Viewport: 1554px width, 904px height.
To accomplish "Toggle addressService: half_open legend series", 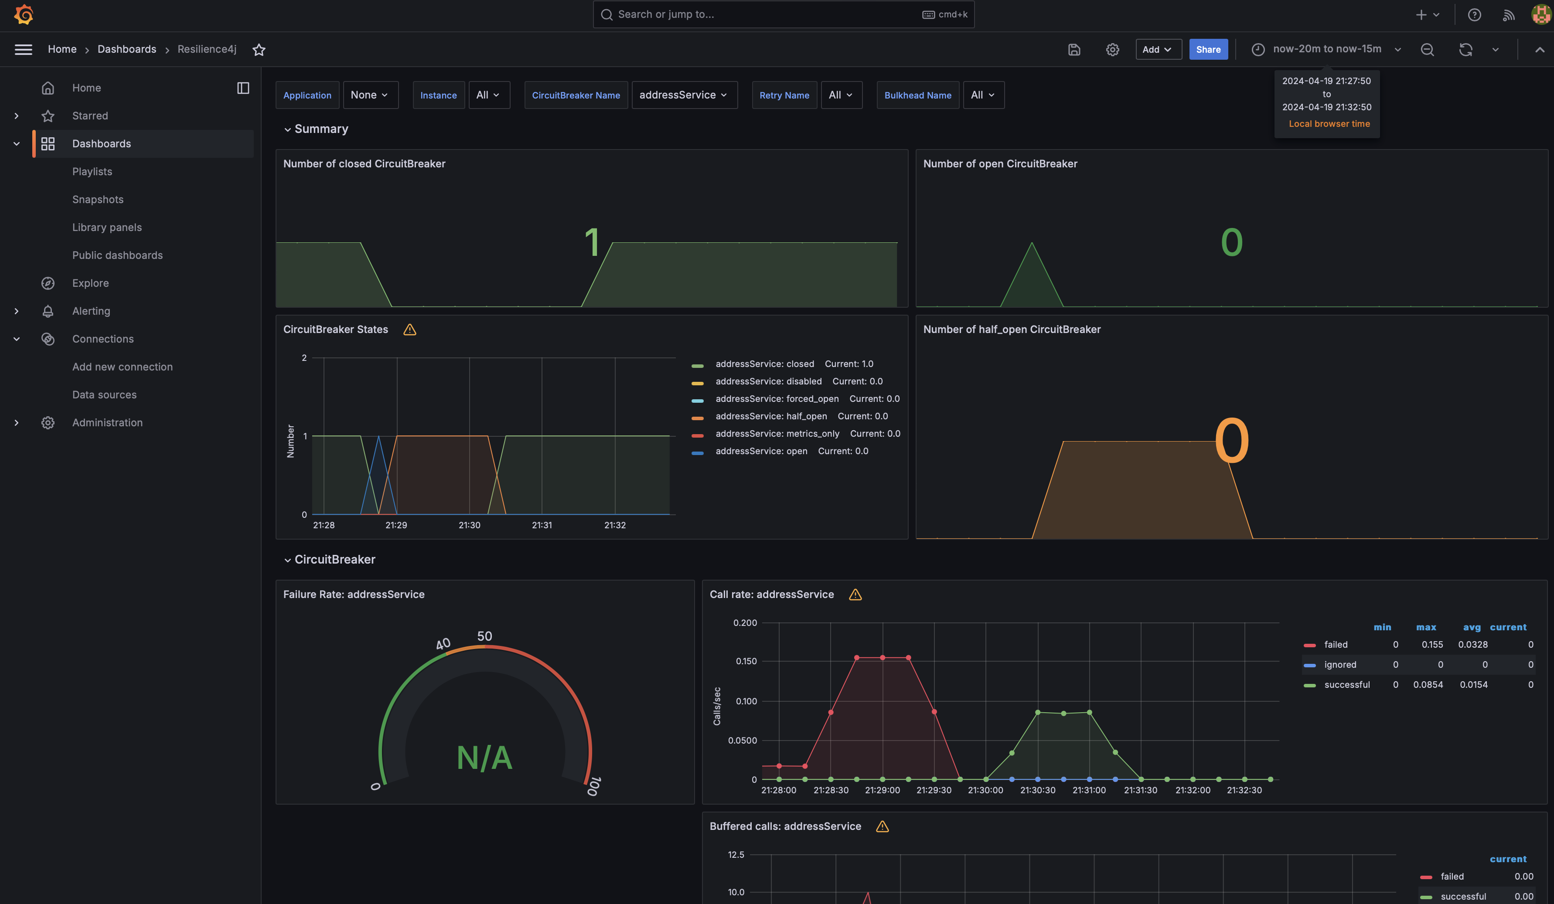I will (x=771, y=416).
